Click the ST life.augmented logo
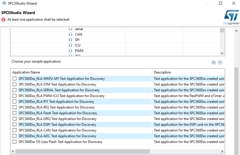The width and height of the screenshot is (240, 155). (x=231, y=17)
